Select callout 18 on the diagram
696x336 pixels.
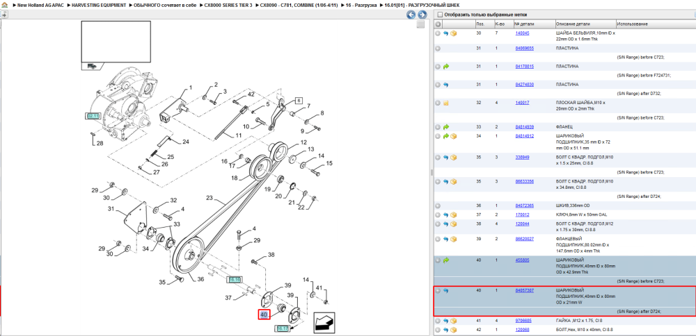235,178
